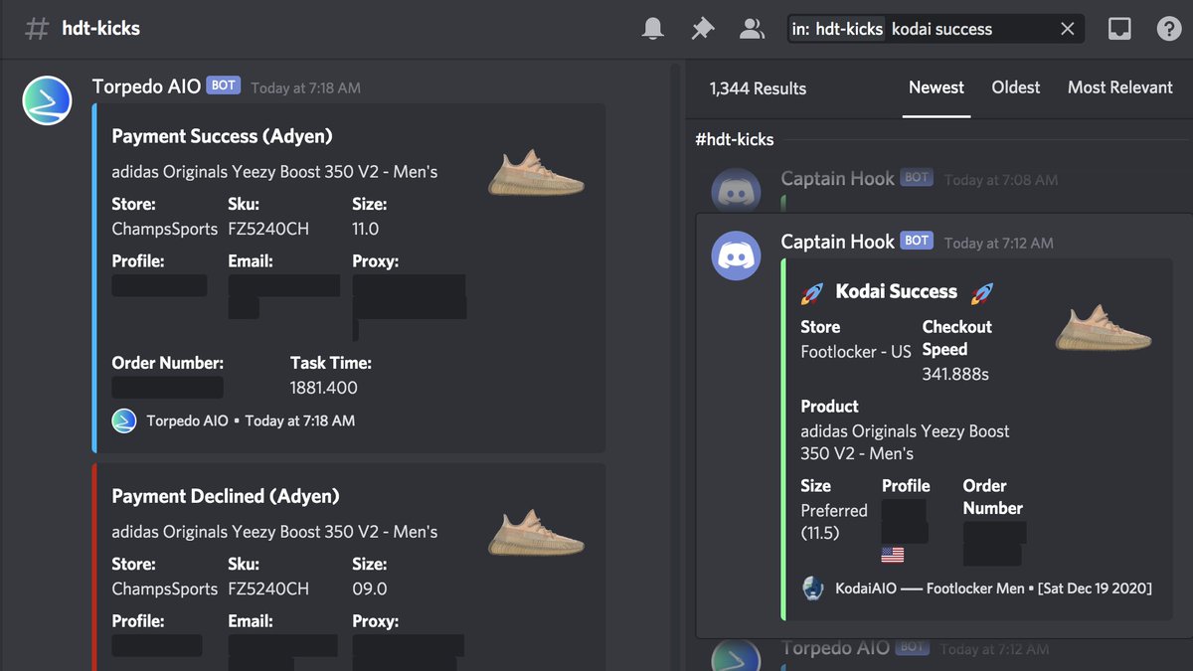The width and height of the screenshot is (1193, 671).
Task: Click KodaiAIO footer icon
Action: tap(813, 587)
